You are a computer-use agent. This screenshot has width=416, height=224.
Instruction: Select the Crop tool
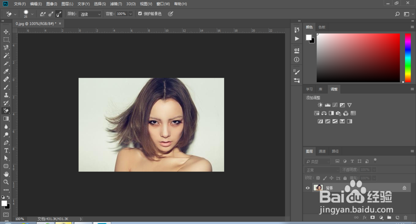(6, 63)
